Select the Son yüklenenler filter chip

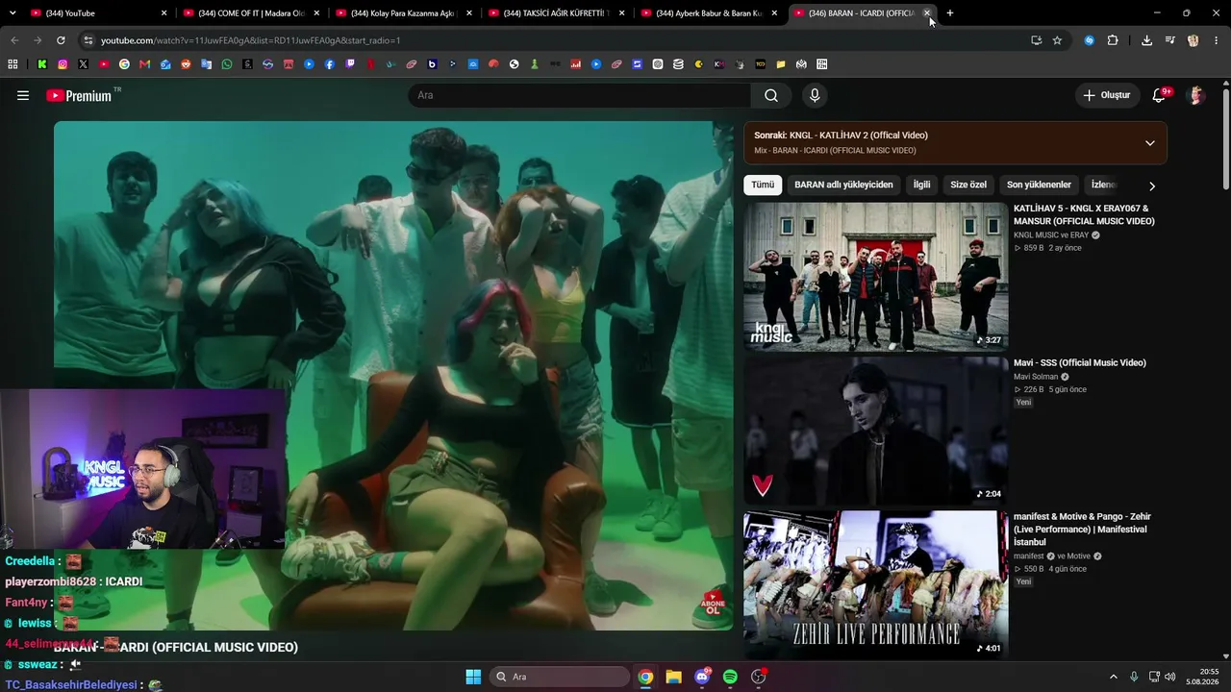point(1039,185)
